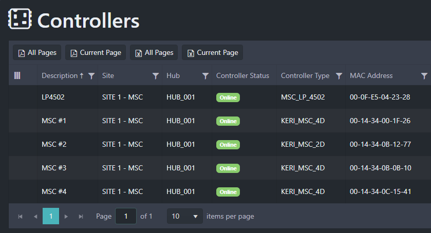The height and width of the screenshot is (233, 431).
Task: Click the MAC Address filter icon
Action: click(424, 76)
